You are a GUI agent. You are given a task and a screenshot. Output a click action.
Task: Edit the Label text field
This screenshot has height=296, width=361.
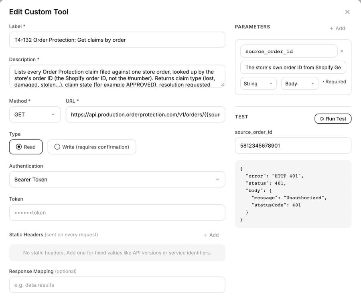[117, 40]
